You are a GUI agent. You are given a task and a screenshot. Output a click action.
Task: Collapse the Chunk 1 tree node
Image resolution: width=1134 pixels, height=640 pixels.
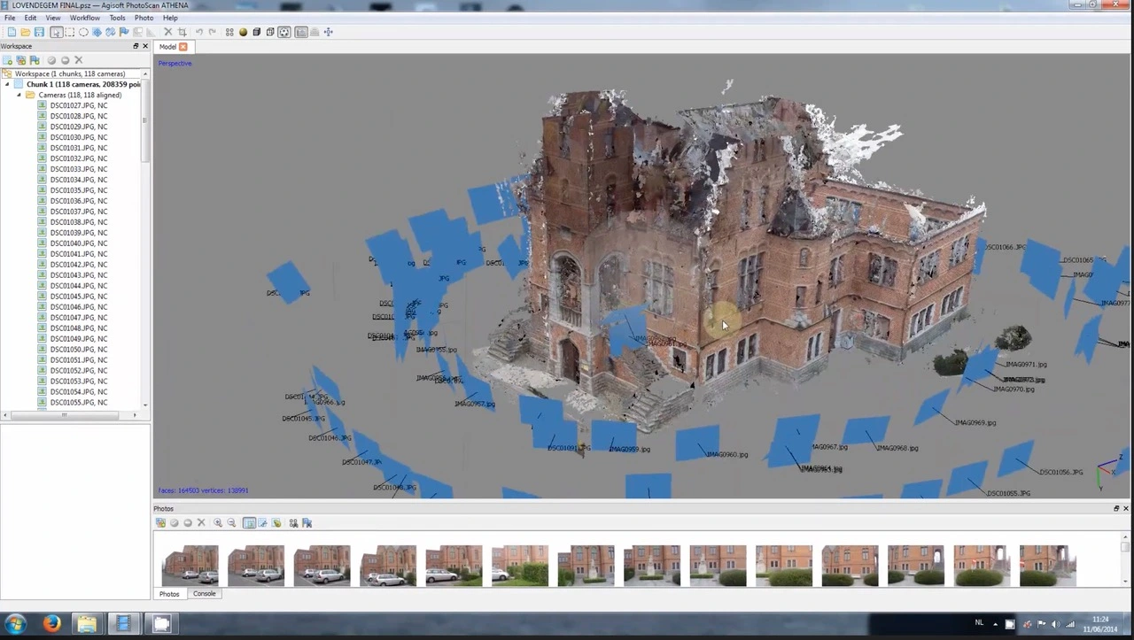(x=7, y=84)
